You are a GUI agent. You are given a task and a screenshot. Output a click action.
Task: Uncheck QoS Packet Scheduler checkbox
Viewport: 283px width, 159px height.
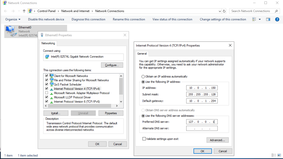click(46, 84)
